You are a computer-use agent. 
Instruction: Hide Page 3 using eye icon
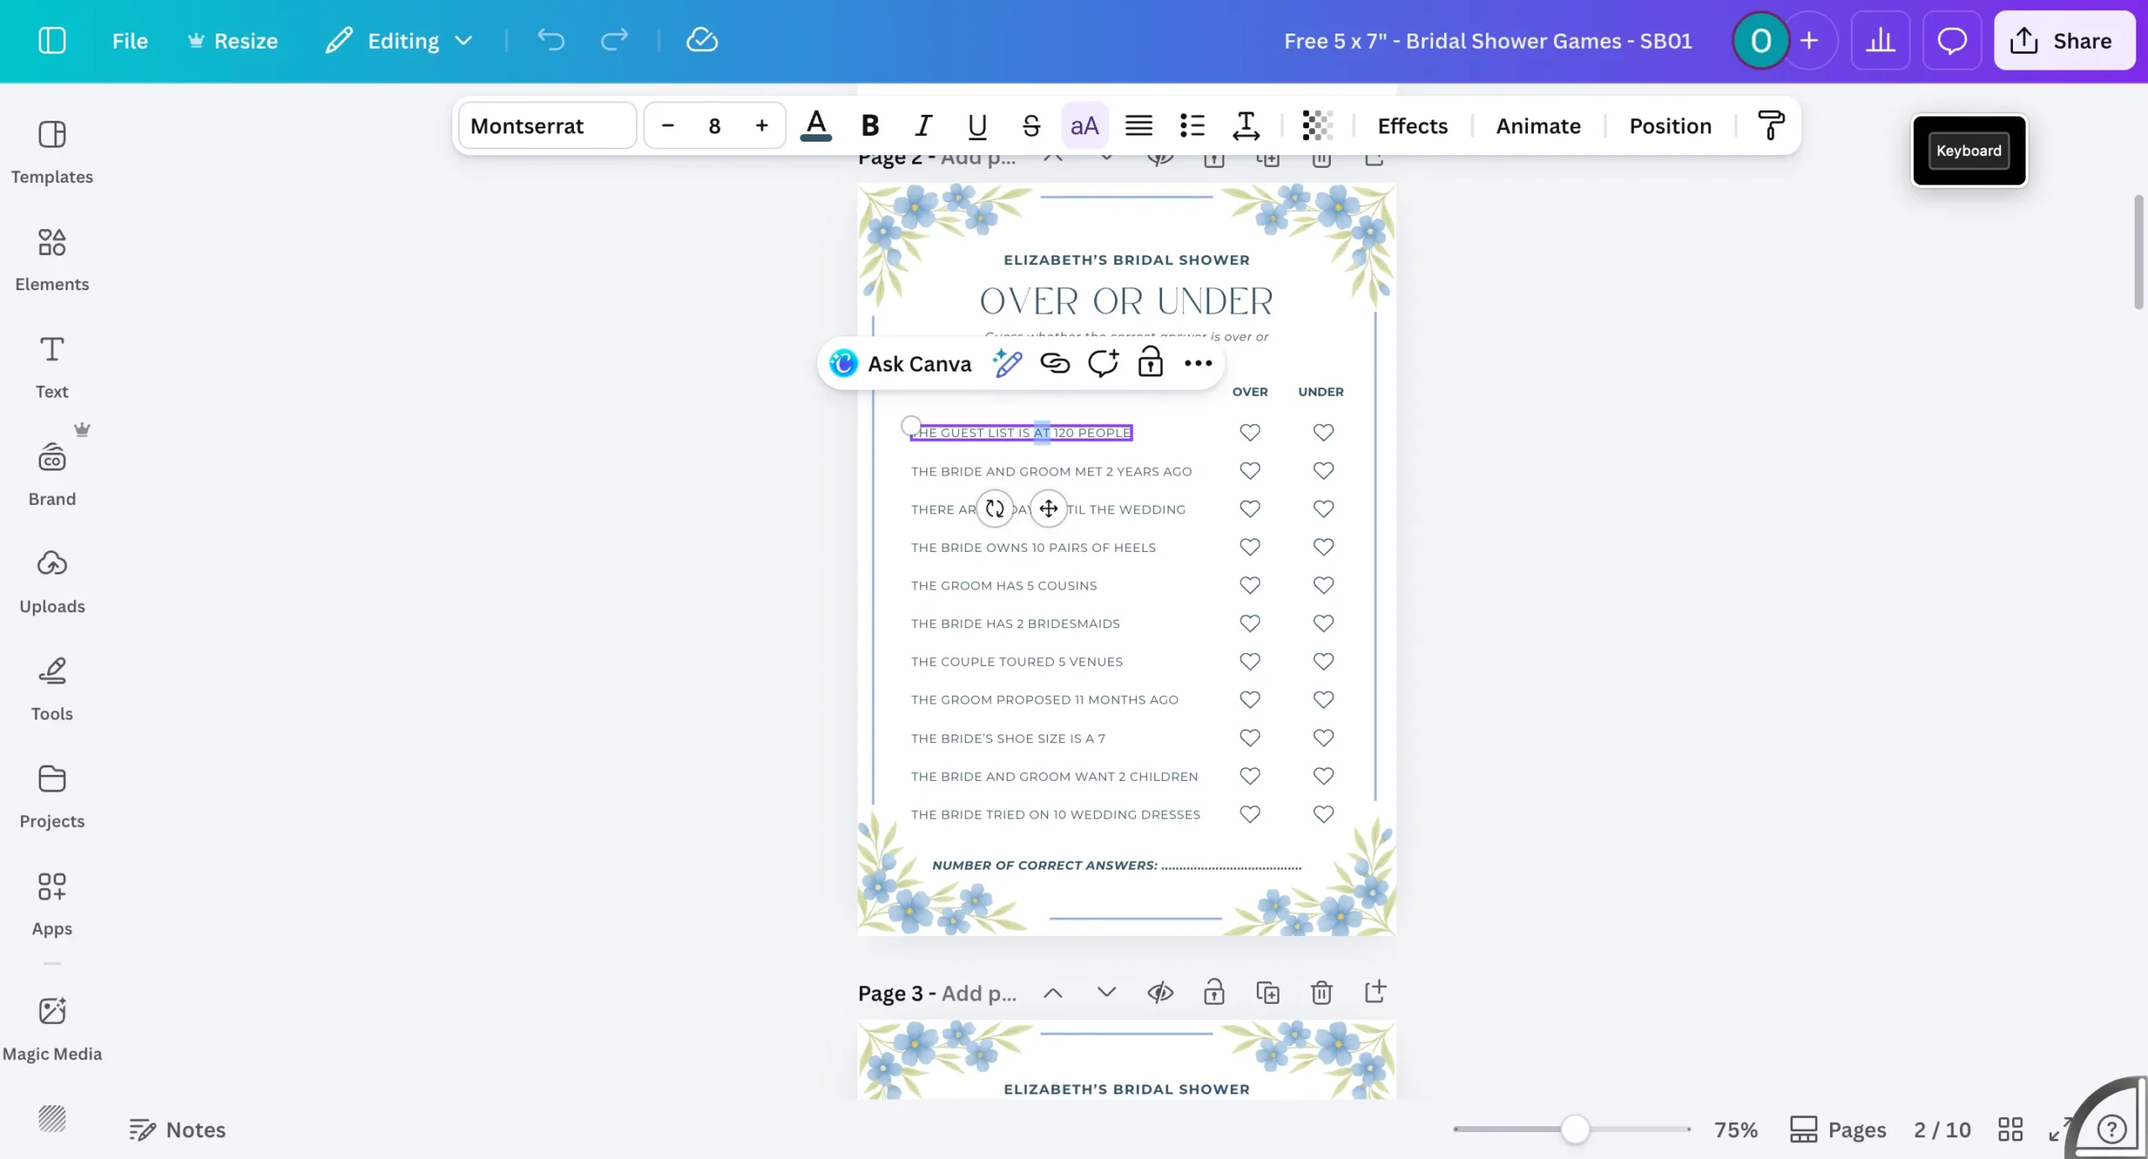[1160, 993]
